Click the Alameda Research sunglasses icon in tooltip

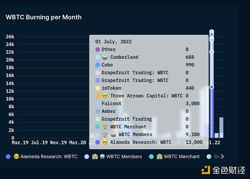[x=105, y=142]
